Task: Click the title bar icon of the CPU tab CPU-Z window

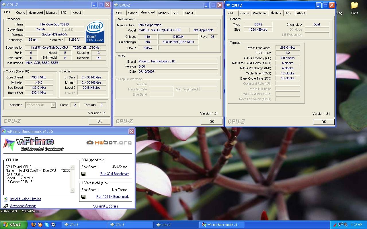Action: click(4, 5)
